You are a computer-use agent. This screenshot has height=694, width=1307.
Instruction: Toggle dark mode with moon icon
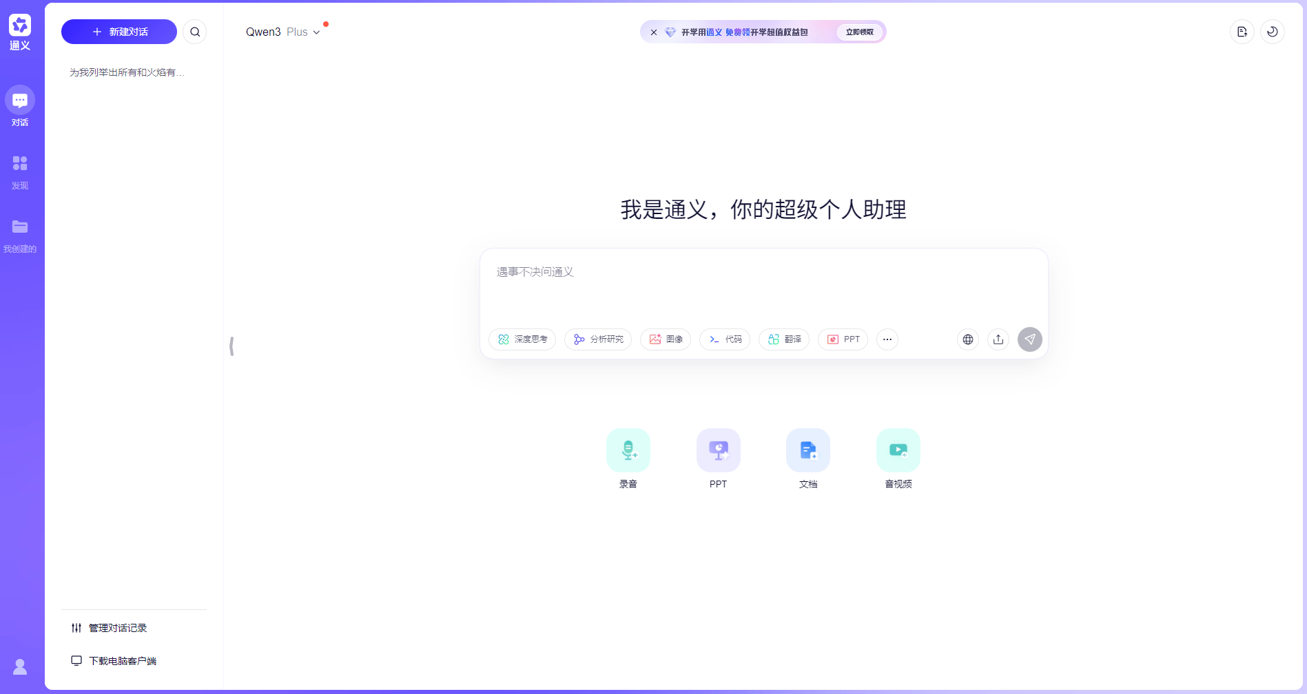[1272, 32]
